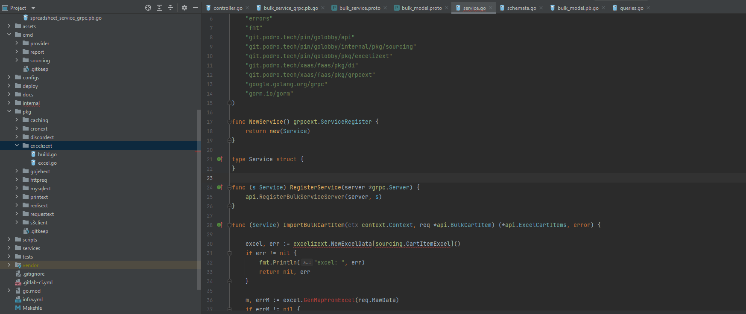Viewport: 746px width, 314px height.
Task: Switch to bulk_service.proto tab
Action: 360,8
